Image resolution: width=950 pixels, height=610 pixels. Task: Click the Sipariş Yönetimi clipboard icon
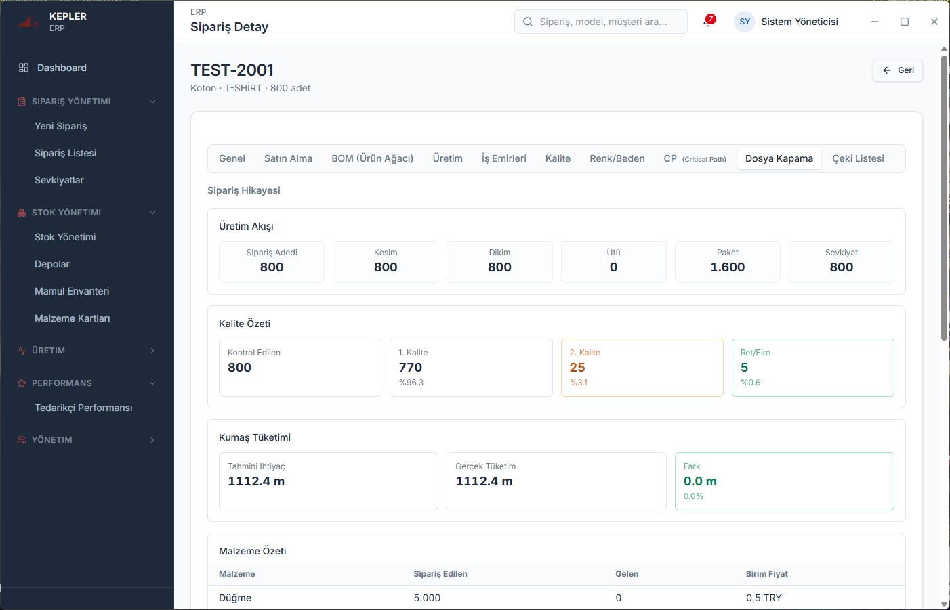(x=22, y=102)
